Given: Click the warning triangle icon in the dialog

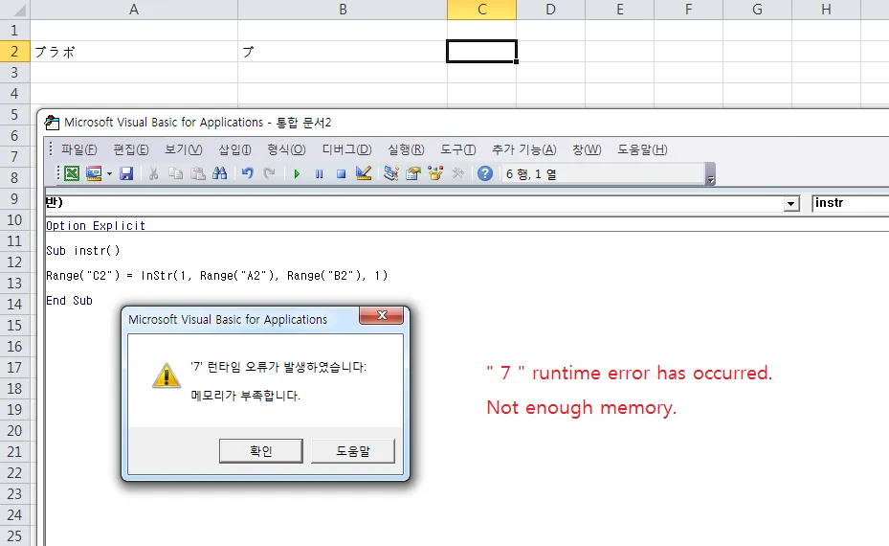Looking at the screenshot, I should (x=167, y=375).
